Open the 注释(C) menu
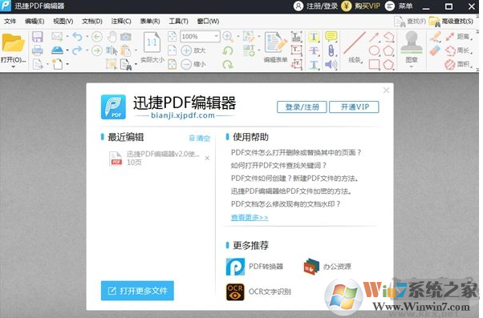Screen dimensions: 483x318 [x=121, y=21]
